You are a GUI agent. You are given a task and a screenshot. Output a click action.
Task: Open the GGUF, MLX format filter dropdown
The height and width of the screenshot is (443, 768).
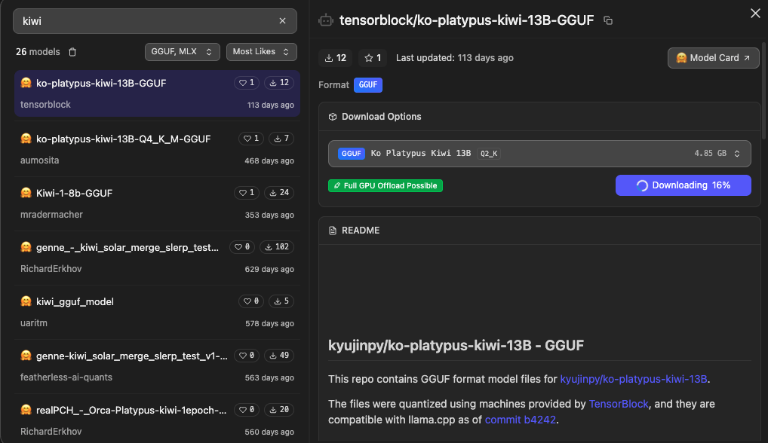pyautogui.click(x=183, y=52)
